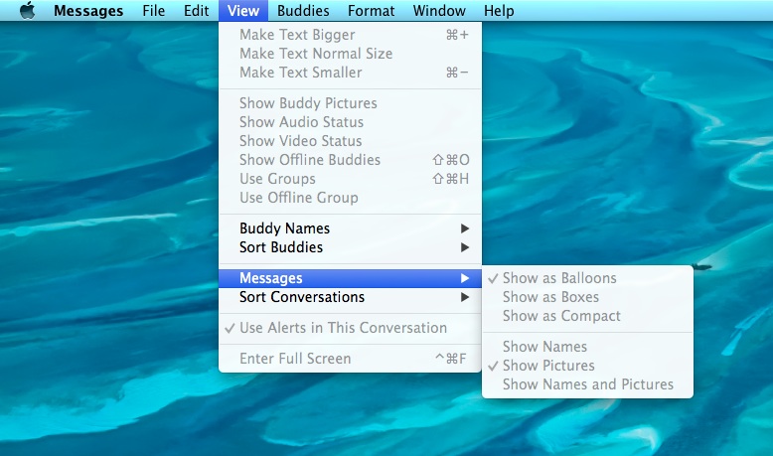Screen dimensions: 773x456
Task: Select Use Groups option
Action: [350, 179]
